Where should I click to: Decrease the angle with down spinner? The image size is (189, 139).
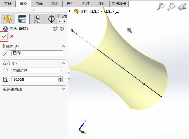pos(60,81)
